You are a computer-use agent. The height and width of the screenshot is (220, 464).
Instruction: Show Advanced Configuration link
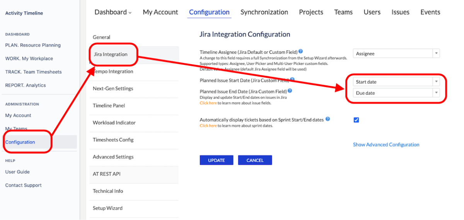tap(386, 145)
